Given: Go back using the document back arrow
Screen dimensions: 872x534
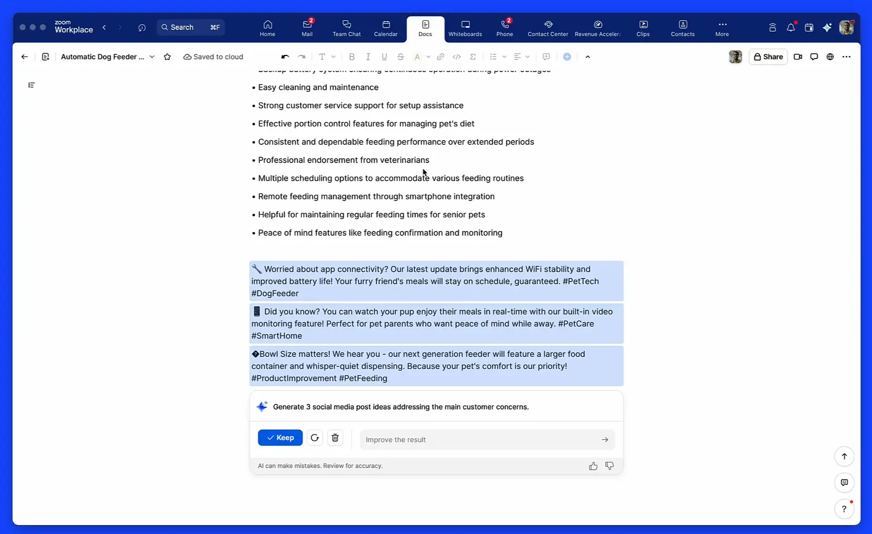Looking at the screenshot, I should (25, 57).
